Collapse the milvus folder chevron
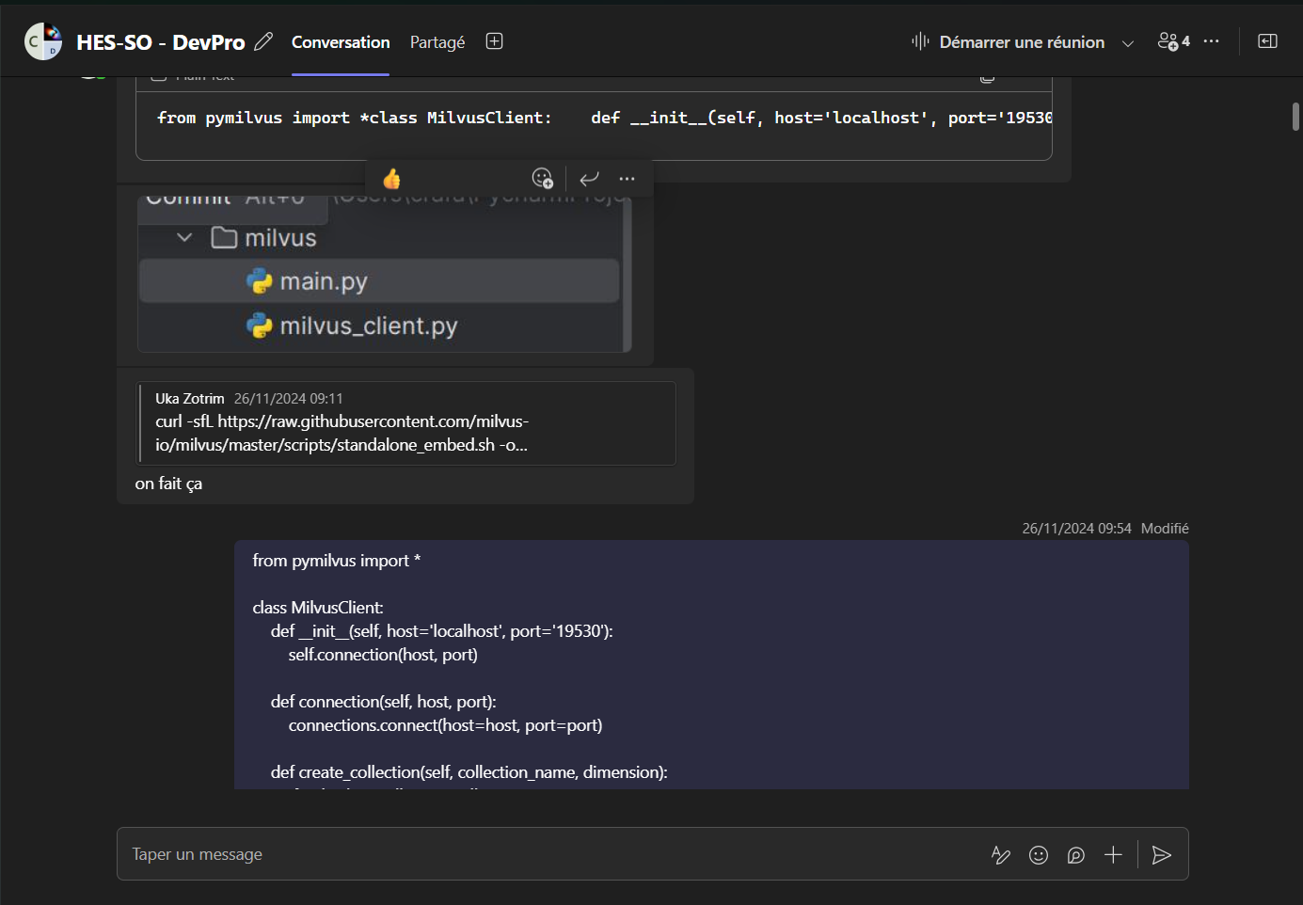 184,238
